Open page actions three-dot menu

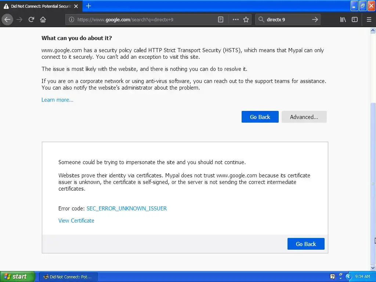click(236, 20)
